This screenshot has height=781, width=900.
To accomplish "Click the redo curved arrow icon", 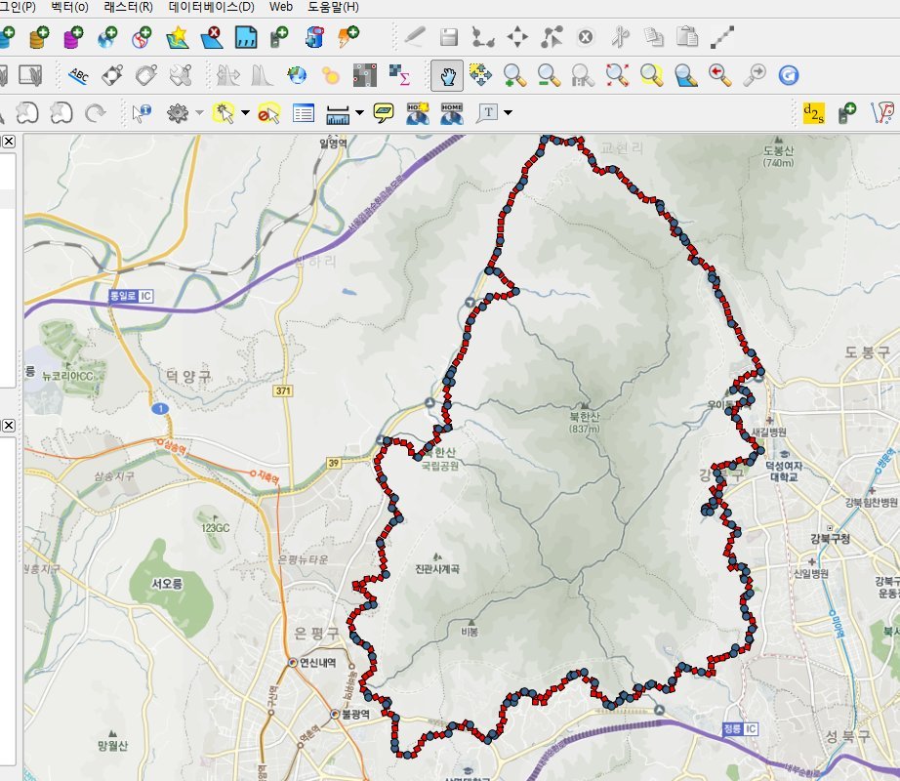I will 96,113.
